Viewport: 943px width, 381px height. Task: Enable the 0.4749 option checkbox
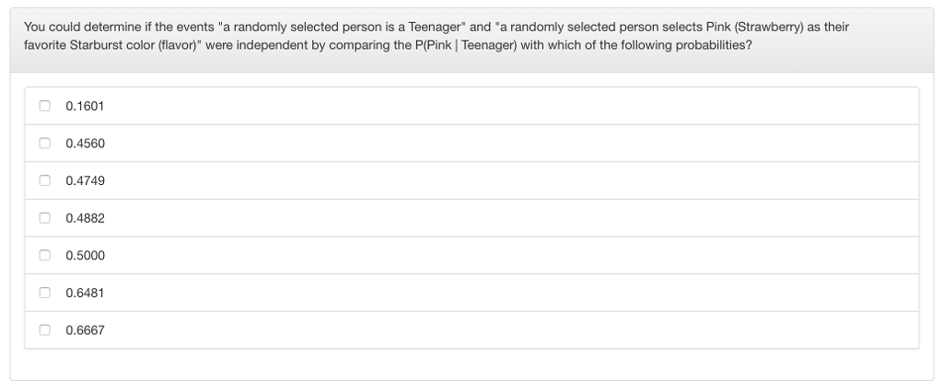pos(44,180)
